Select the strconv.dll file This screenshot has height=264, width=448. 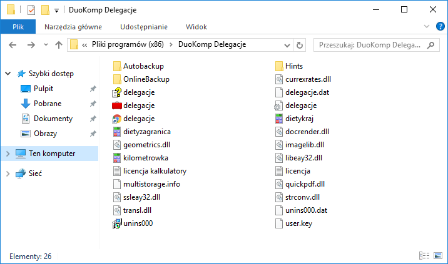(x=297, y=197)
